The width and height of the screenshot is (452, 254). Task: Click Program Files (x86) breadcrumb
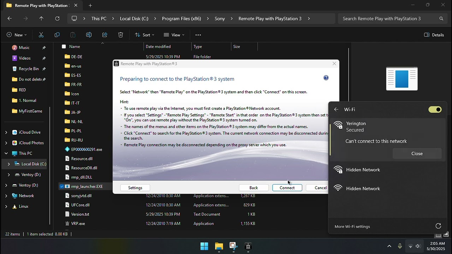tap(182, 18)
